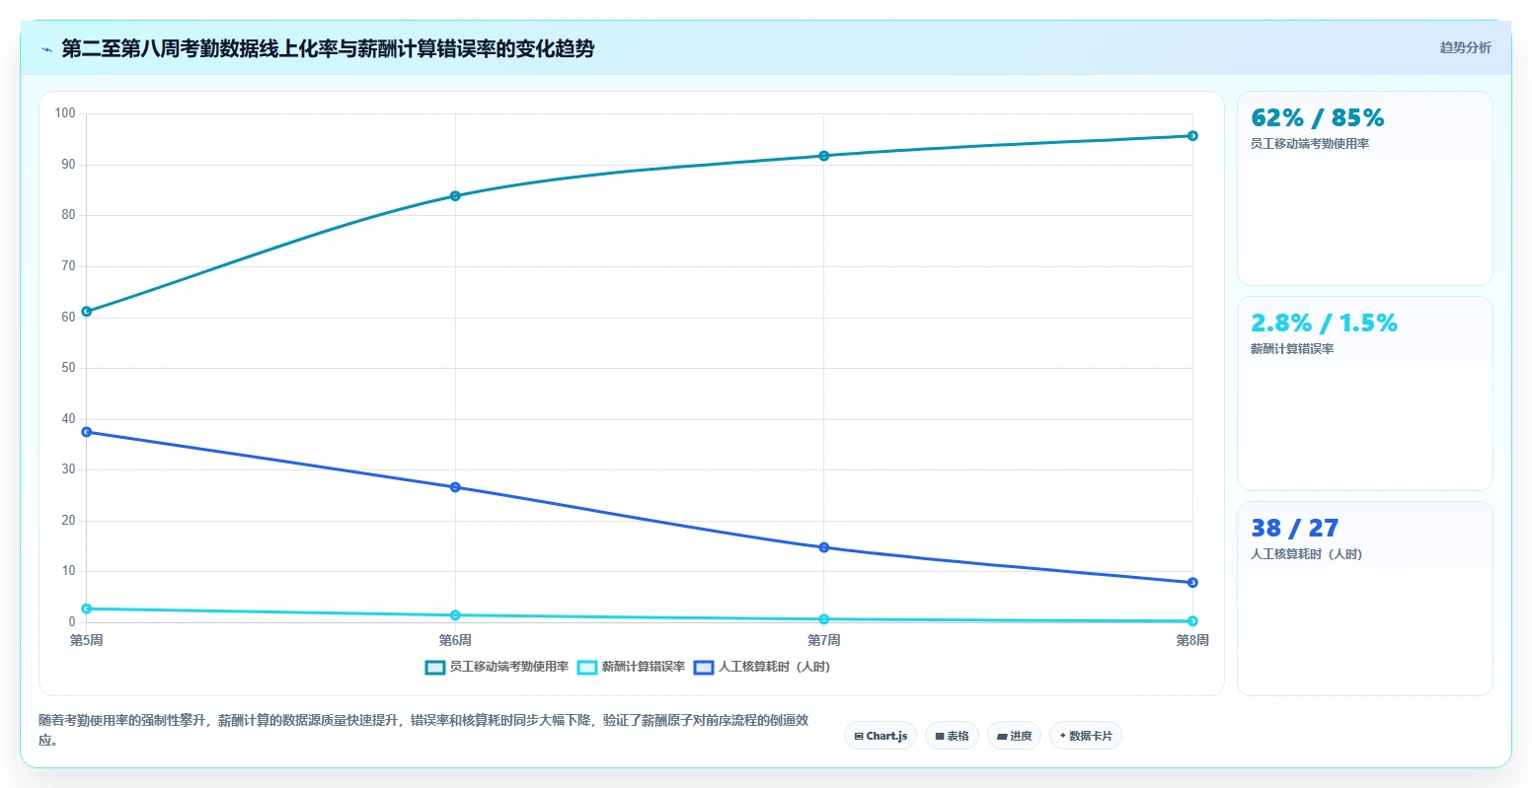This screenshot has width=1532, height=788.
Task: Select the 表格 tag button
Action: coord(952,736)
